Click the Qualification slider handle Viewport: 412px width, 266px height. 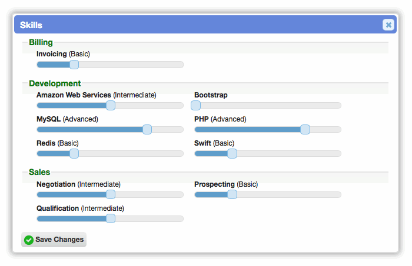111,218
